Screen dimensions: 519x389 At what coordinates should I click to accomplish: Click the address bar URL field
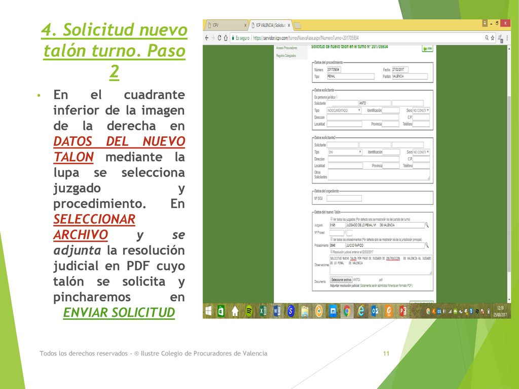click(x=364, y=38)
